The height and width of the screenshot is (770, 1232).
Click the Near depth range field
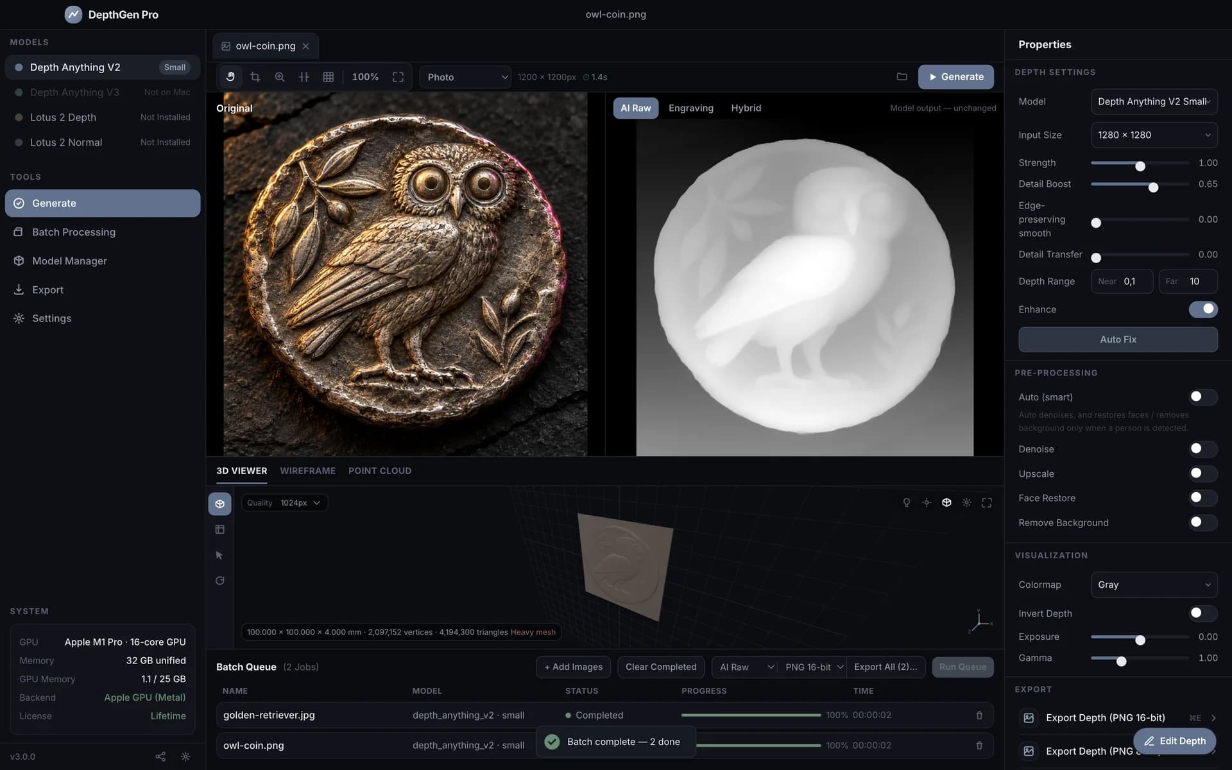pyautogui.click(x=1122, y=281)
